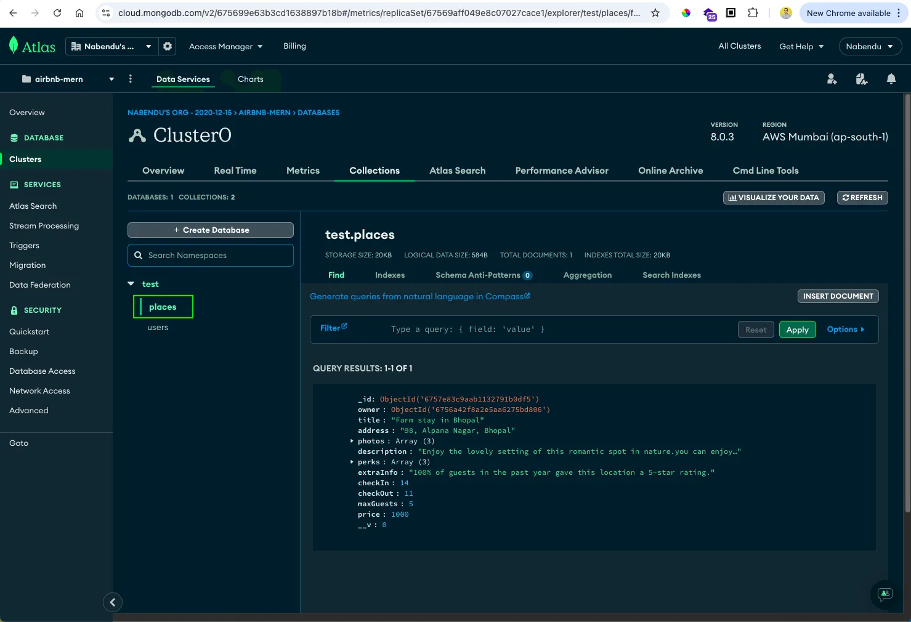Select the users collection

coord(158,328)
